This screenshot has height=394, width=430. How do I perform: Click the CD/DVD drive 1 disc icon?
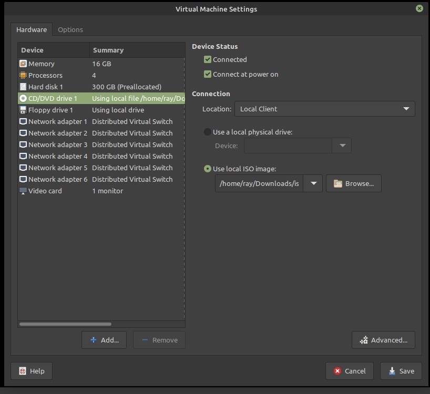(x=23, y=98)
